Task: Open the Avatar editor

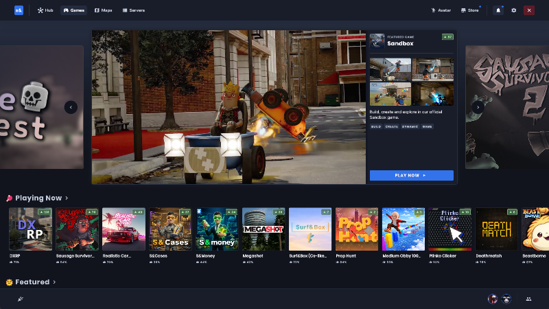Action: pyautogui.click(x=441, y=10)
